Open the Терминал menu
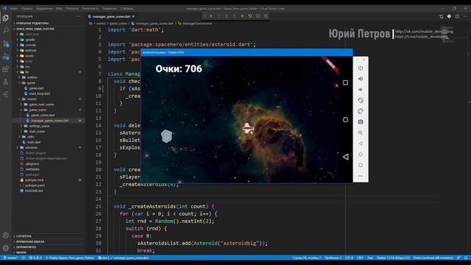The width and height of the screenshot is (471, 265). tap(110, 8)
